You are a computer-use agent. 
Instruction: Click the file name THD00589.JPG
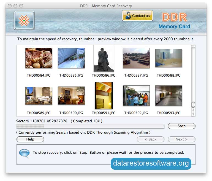coord(39,113)
